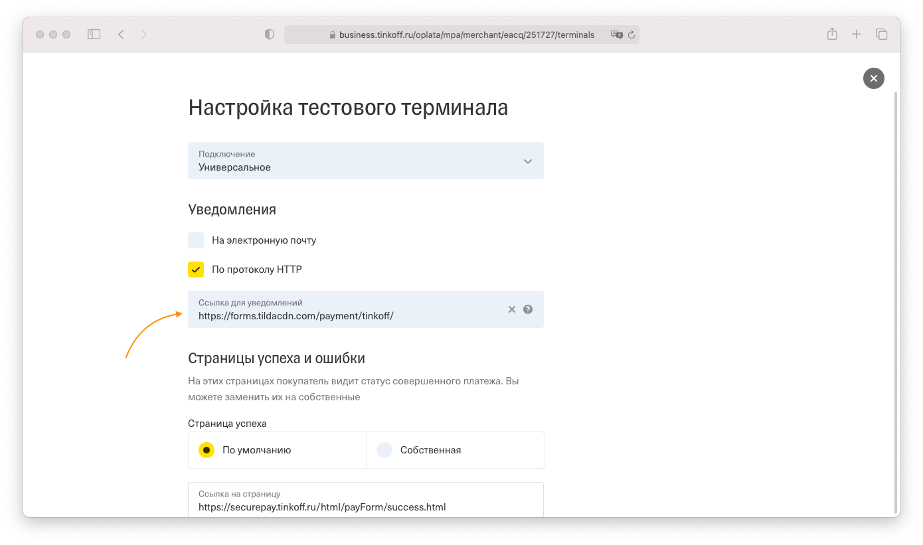Go forward with the right chevron
This screenshot has width=923, height=545.
144,35
